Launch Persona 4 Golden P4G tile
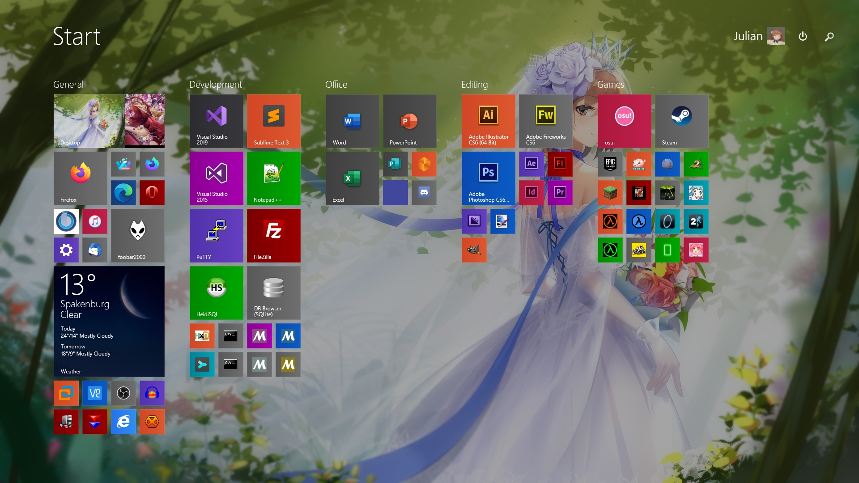Screen dimensions: 859x483 coord(639,250)
